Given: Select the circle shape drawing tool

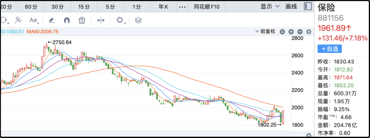Looking at the screenshot, I should (3, 20).
